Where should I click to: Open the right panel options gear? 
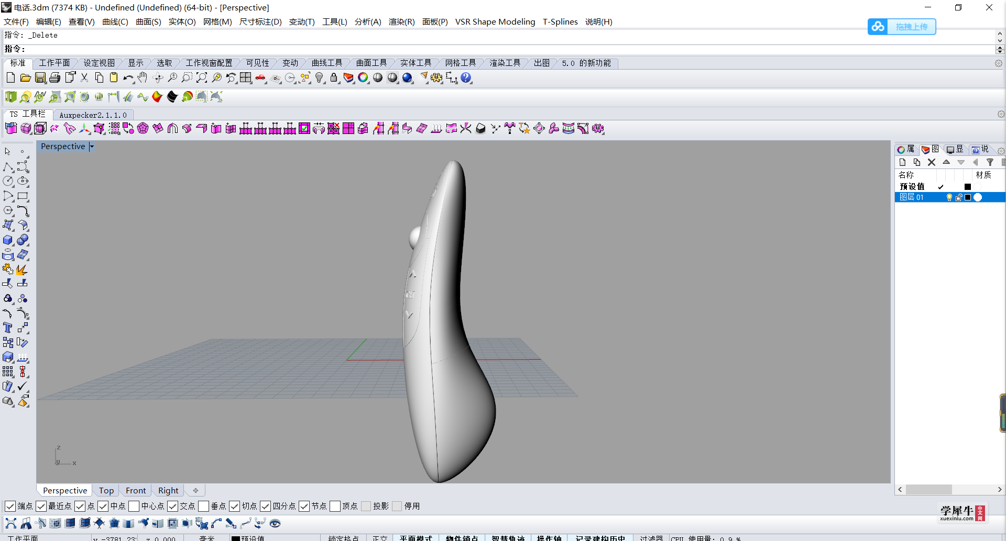[x=1001, y=151]
